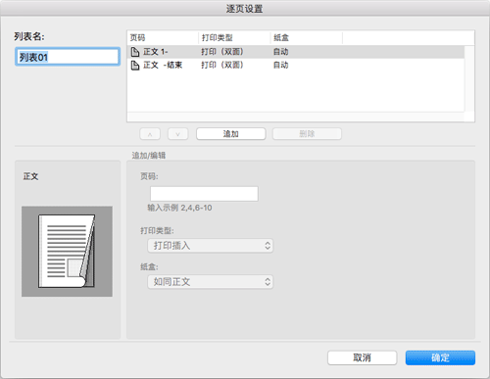
Task: Focus the 列表名 field containing 列表01
Action: tap(68, 57)
